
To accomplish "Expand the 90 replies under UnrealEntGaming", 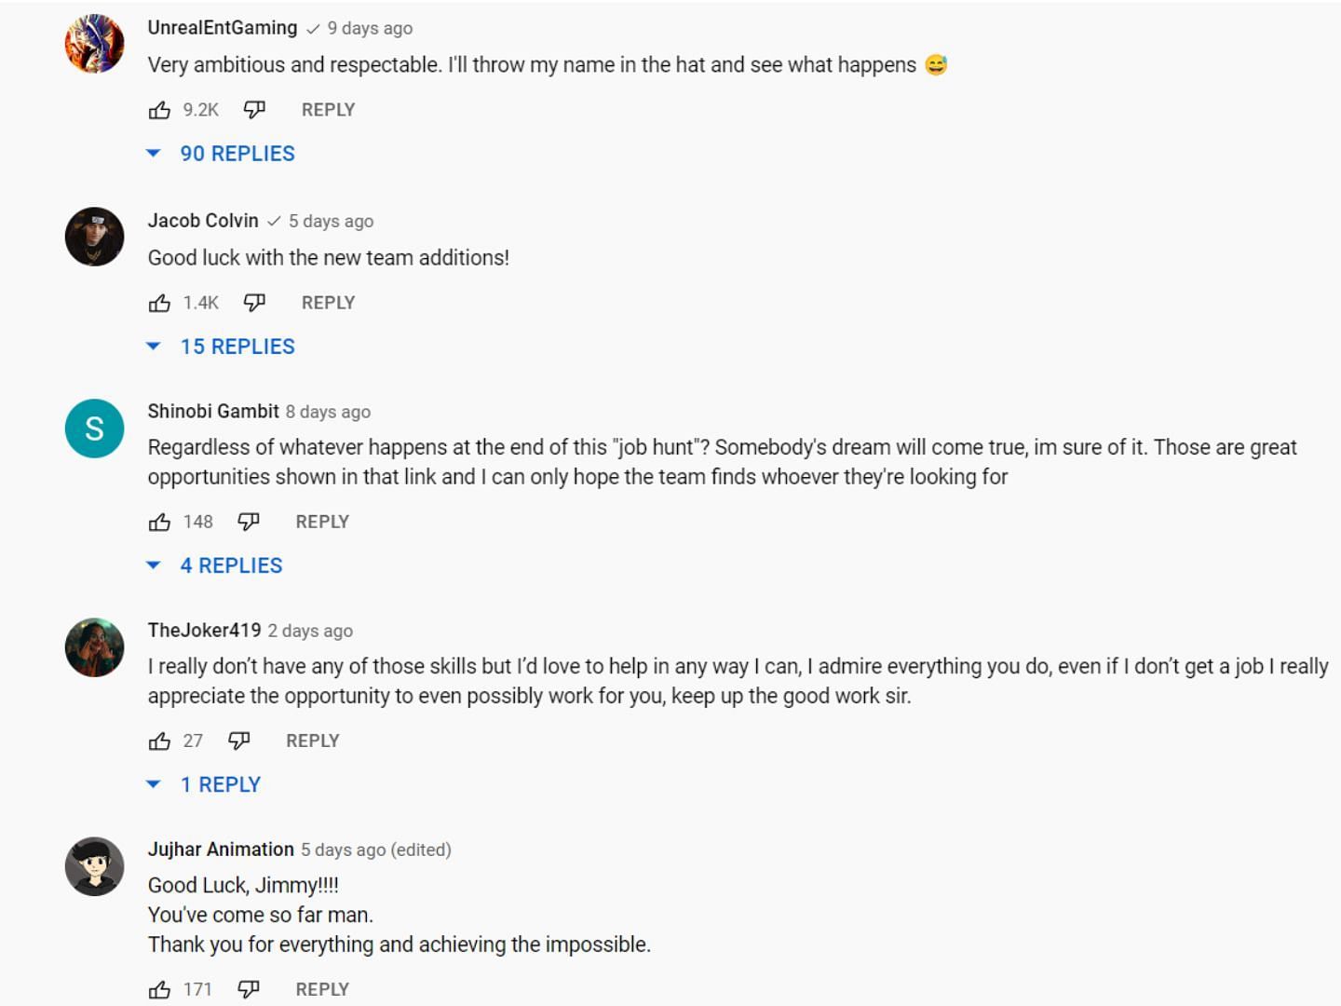I will 237,153.
